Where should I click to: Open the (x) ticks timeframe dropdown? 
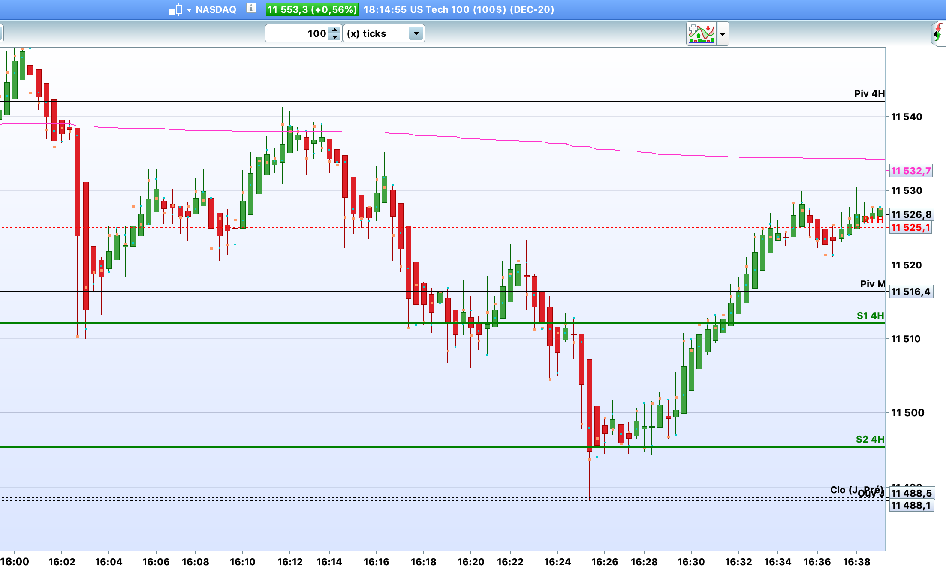click(x=416, y=33)
